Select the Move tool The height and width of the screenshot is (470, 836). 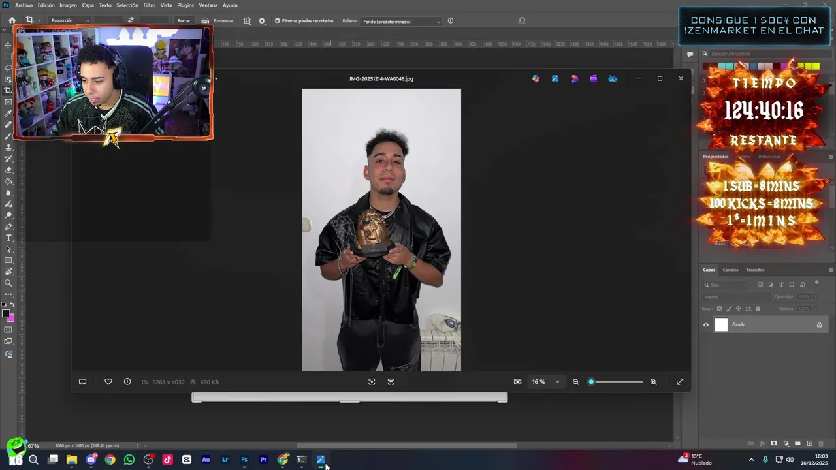click(8, 46)
